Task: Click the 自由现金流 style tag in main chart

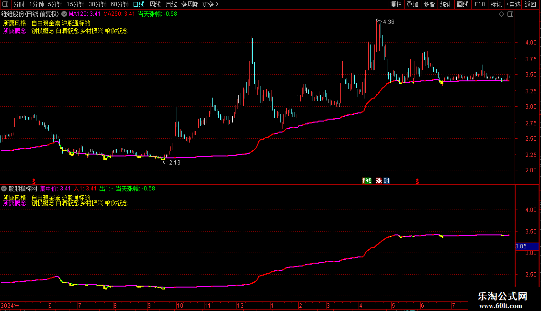Action: 45,23
